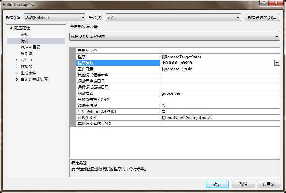This screenshot has height=193, width=286.
Task: Click the 应用(A) button
Action: [x=269, y=184]
